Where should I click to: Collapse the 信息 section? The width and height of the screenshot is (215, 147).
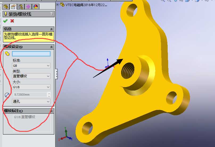click(51, 29)
